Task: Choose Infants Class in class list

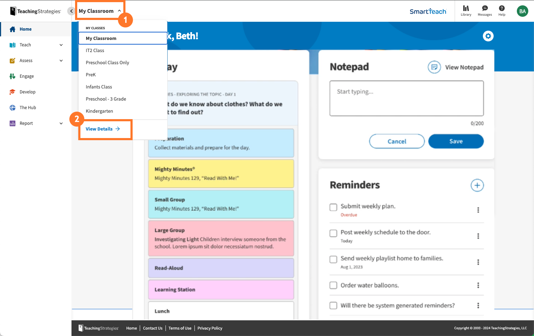Action: pos(99,87)
